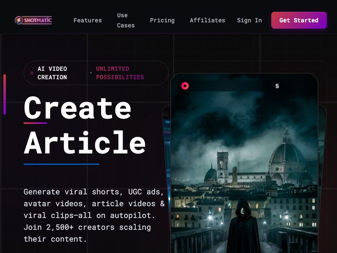Image resolution: width=337 pixels, height=253 pixels.
Task: Click the 'Create' headline word
Action: tap(78, 108)
